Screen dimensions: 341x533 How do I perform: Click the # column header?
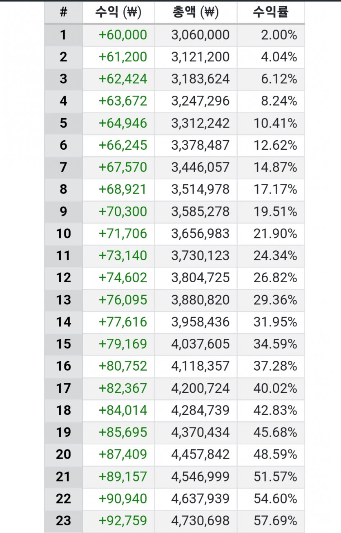coord(63,12)
